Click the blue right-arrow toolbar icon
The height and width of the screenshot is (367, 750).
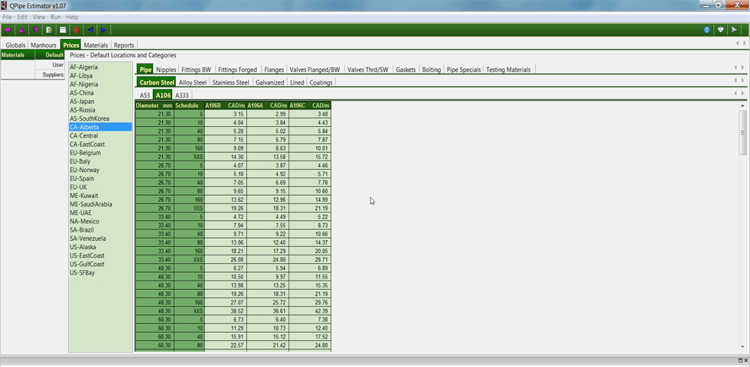click(103, 30)
